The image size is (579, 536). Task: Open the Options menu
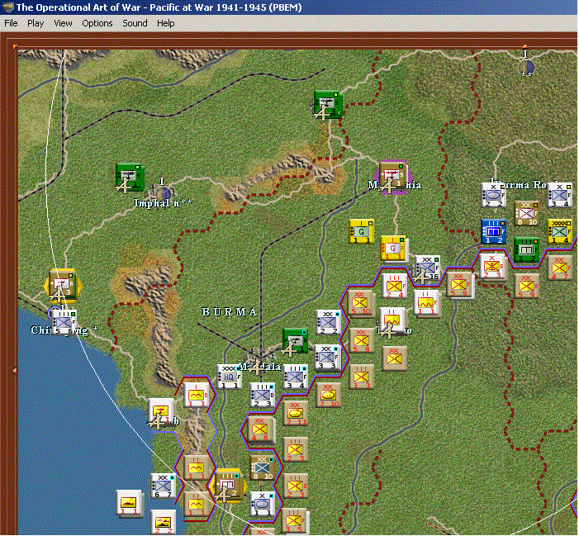[97, 23]
